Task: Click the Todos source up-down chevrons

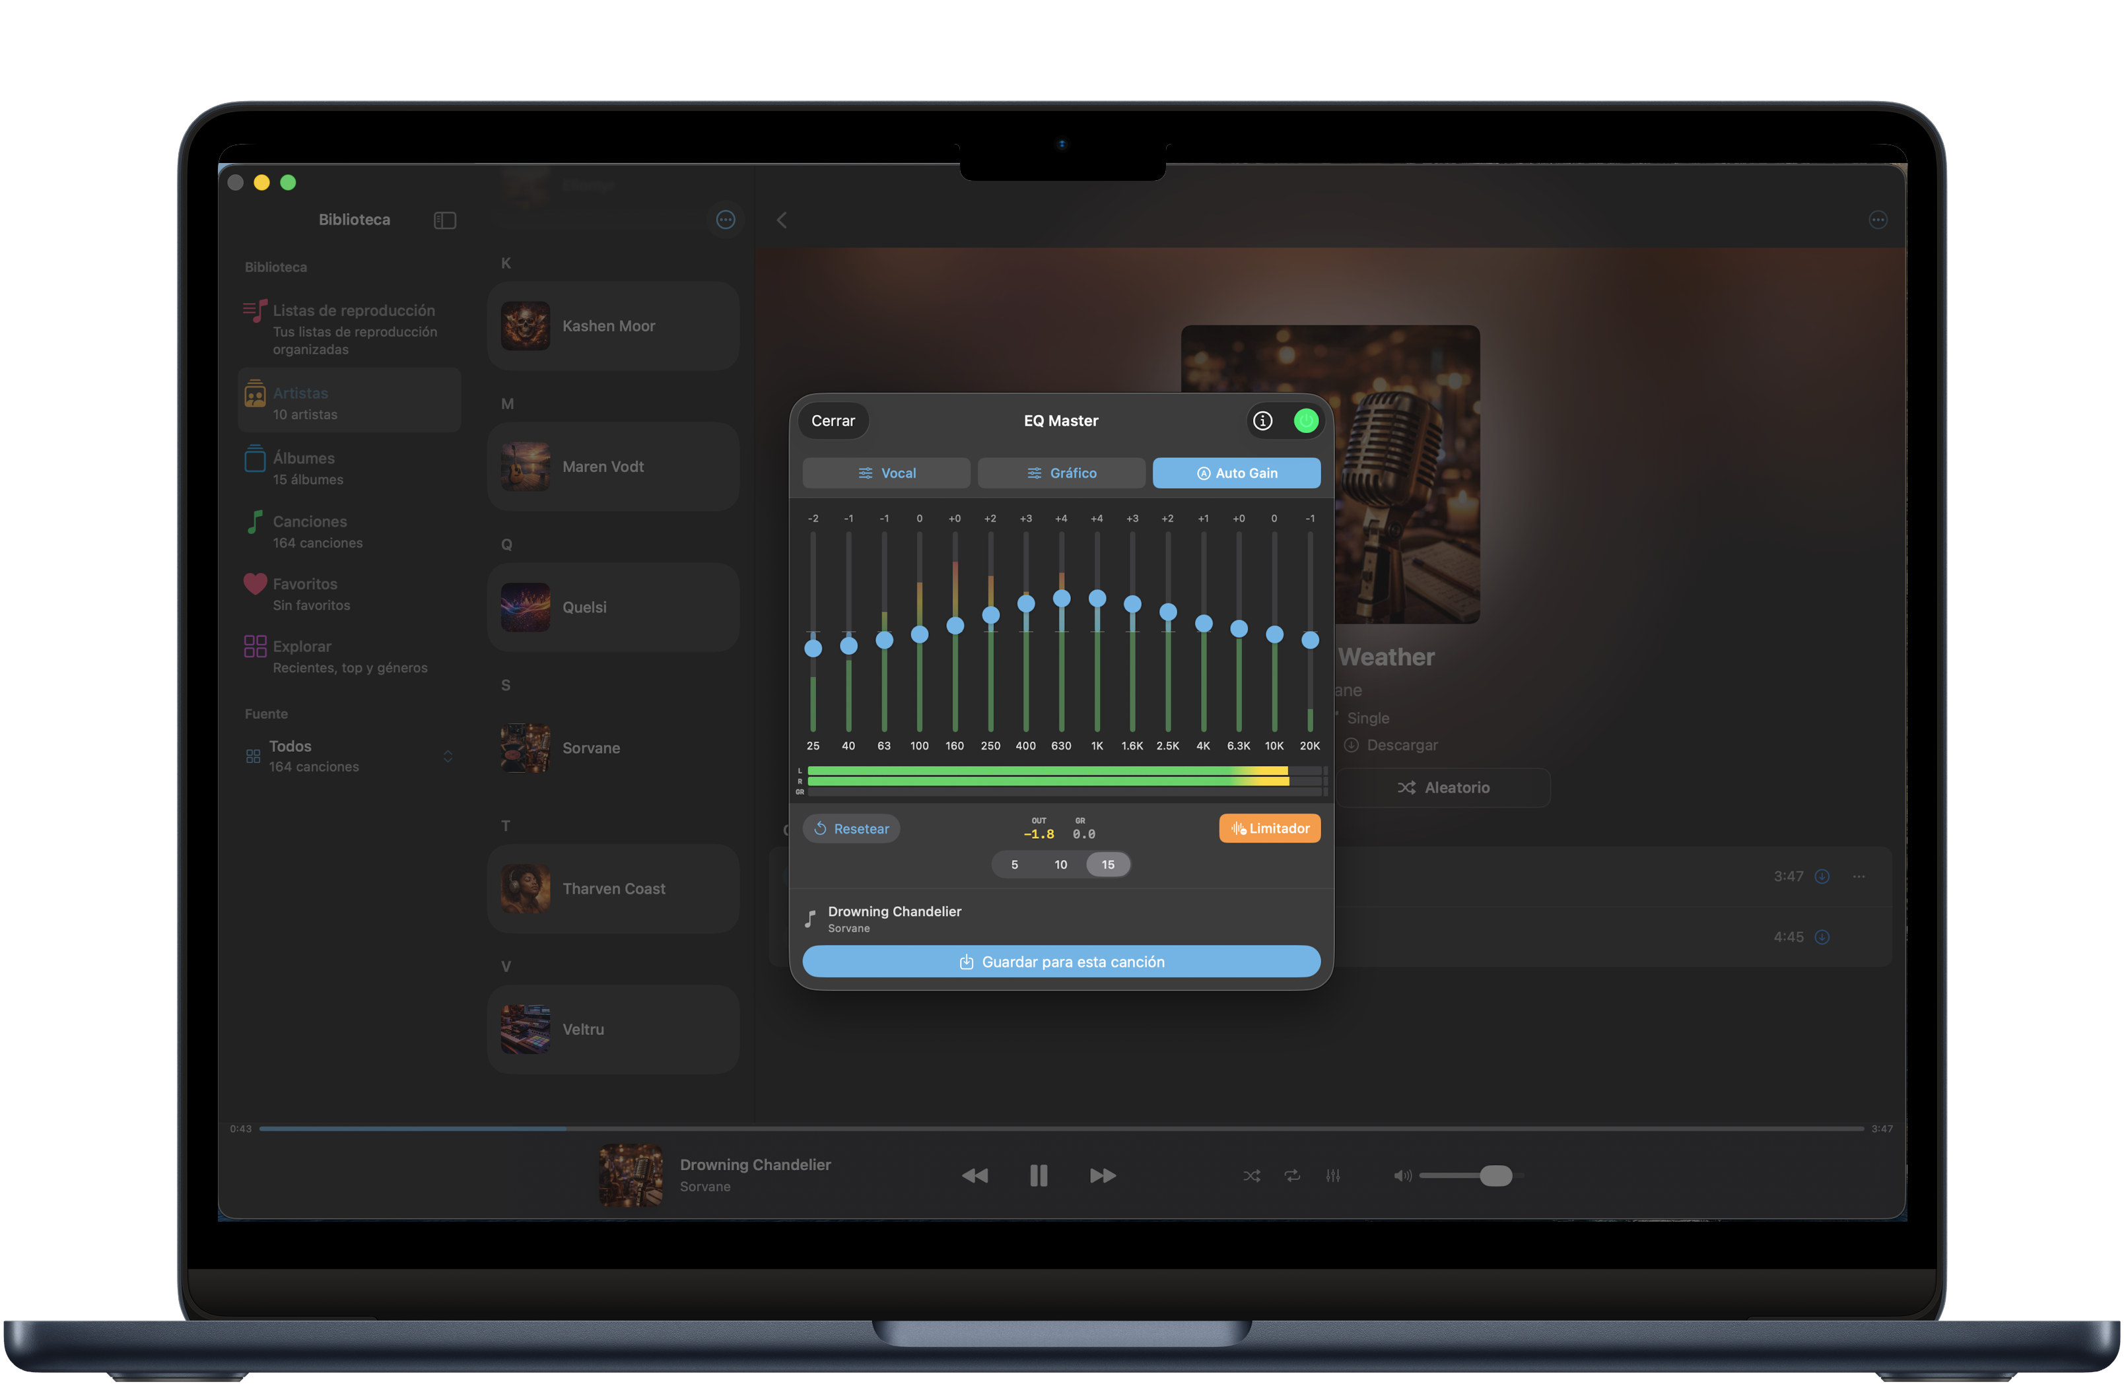Action: [448, 756]
